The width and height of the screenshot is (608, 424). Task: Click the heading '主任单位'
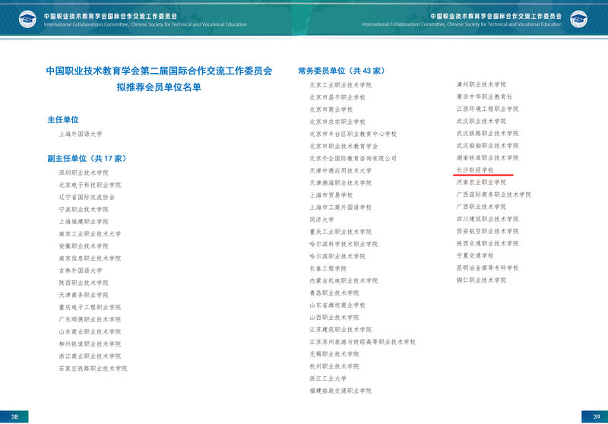63,120
